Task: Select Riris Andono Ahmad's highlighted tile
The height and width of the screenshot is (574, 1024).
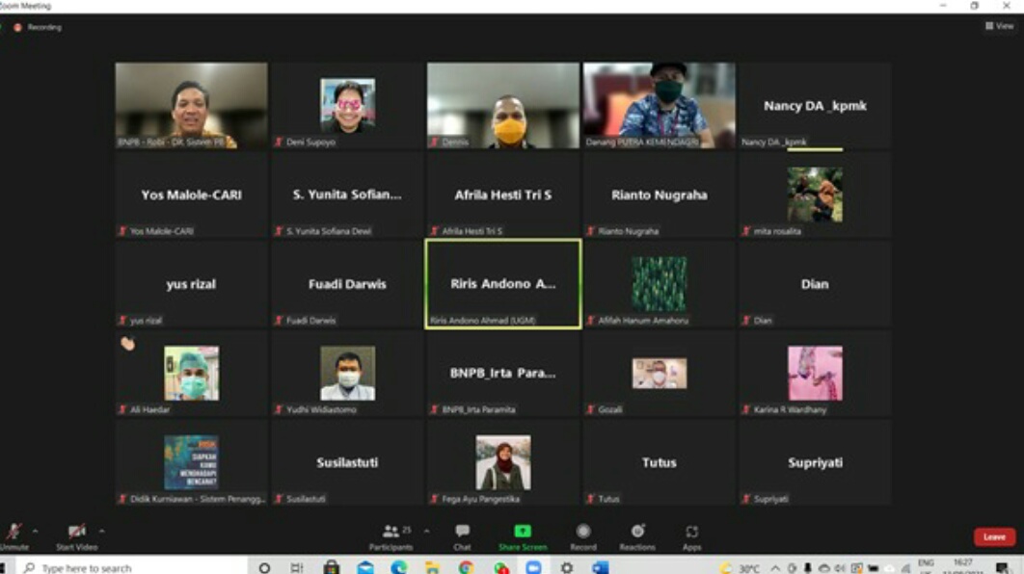Action: pos(503,284)
